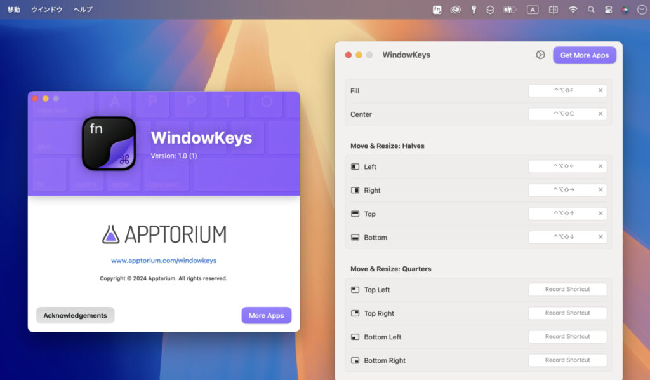This screenshot has width=650, height=380.
Task: Click the WindowKeys fn menu bar icon
Action: pos(437,10)
